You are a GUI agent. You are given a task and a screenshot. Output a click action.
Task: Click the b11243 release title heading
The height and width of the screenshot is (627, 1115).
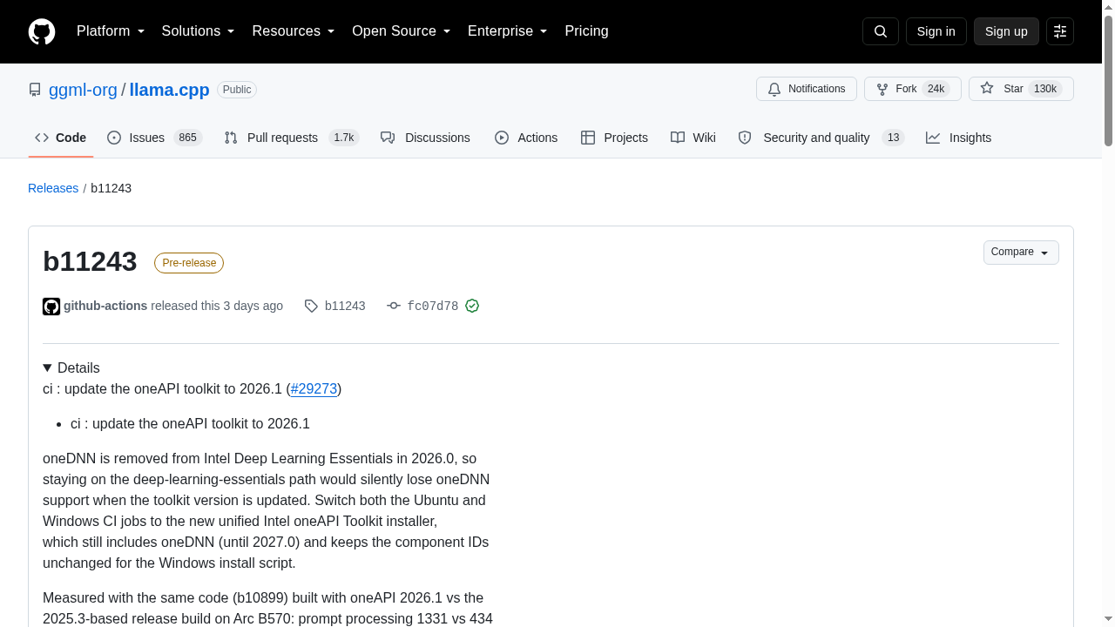[90, 262]
